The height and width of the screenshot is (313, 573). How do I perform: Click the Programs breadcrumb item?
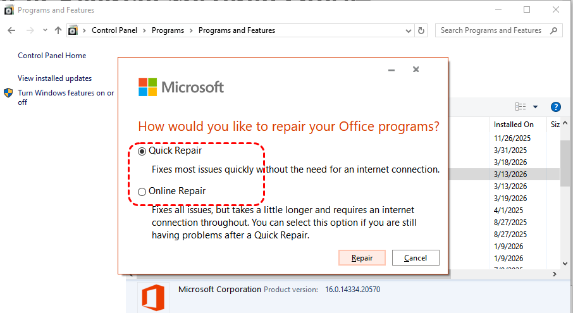pos(168,30)
